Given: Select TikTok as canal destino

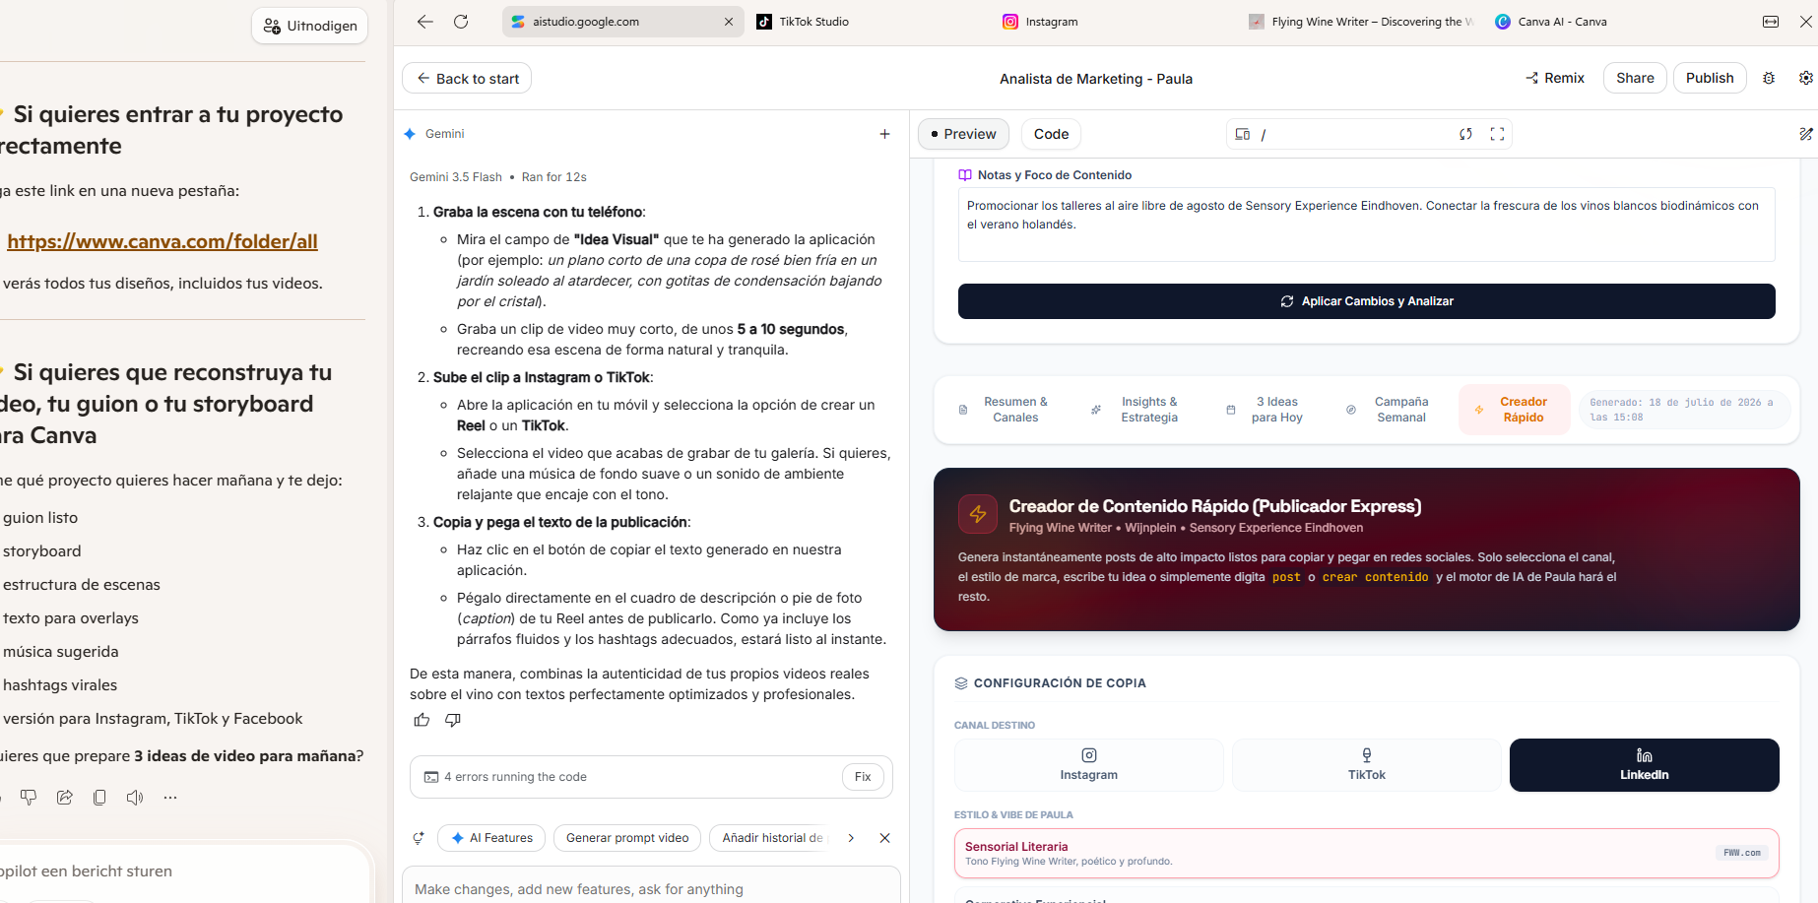Looking at the screenshot, I should (1366, 765).
